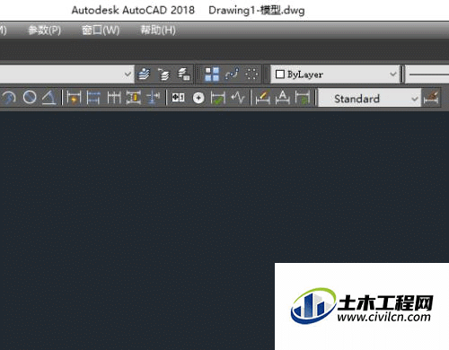The width and height of the screenshot is (449, 350).
Task: Click the Layer Previous icon
Action: point(163,74)
